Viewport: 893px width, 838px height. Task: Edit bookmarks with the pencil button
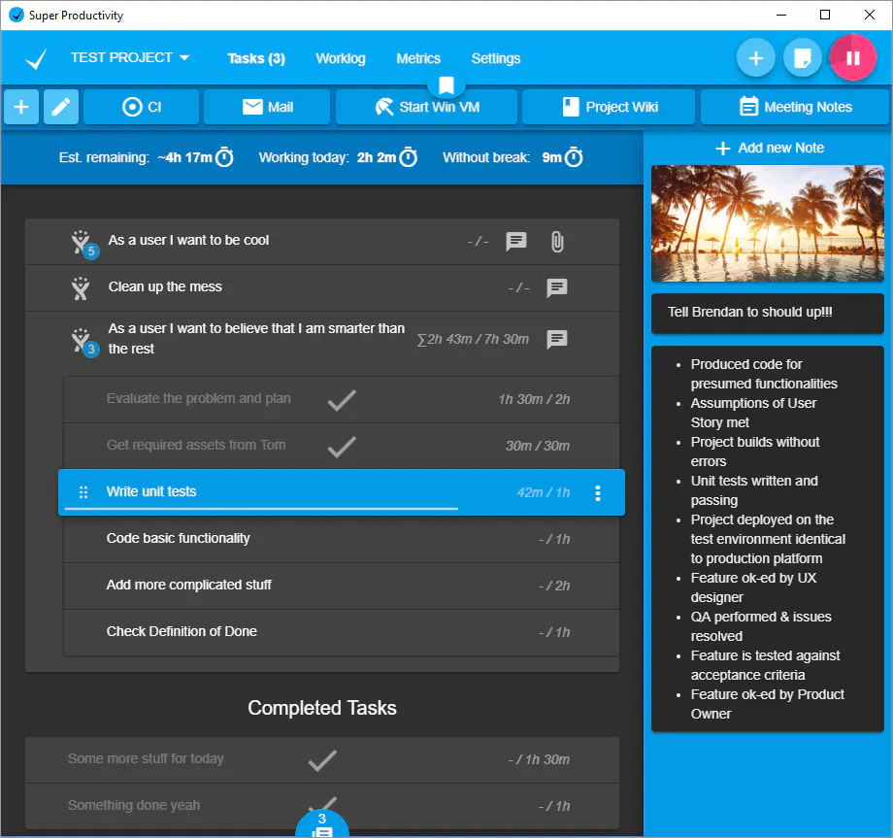coord(61,107)
